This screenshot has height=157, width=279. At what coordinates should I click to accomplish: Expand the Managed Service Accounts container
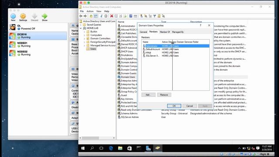tap(84, 45)
